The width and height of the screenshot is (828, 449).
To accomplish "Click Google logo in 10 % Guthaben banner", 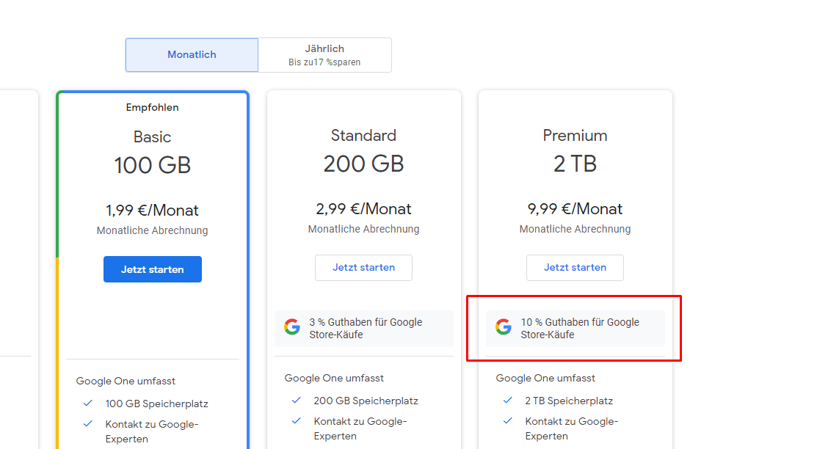I will coord(504,327).
